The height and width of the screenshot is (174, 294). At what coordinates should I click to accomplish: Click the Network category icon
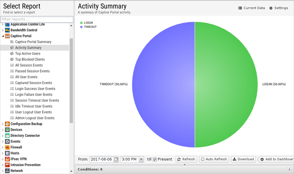click(7, 171)
